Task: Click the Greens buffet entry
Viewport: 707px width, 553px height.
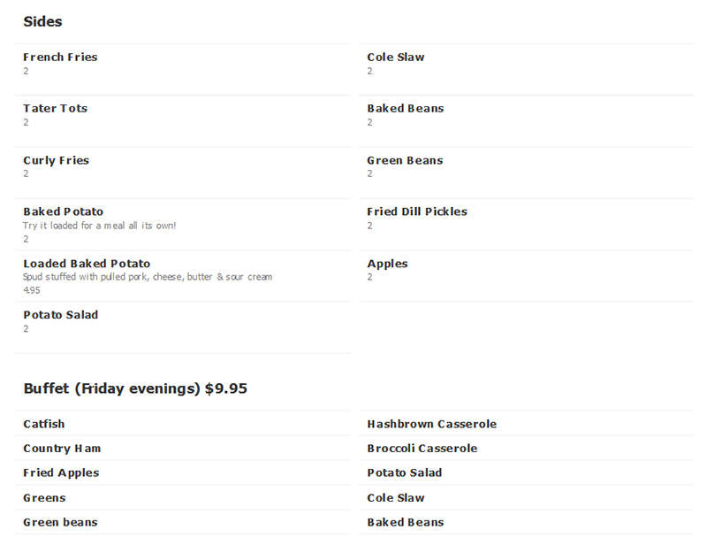Action: (44, 498)
